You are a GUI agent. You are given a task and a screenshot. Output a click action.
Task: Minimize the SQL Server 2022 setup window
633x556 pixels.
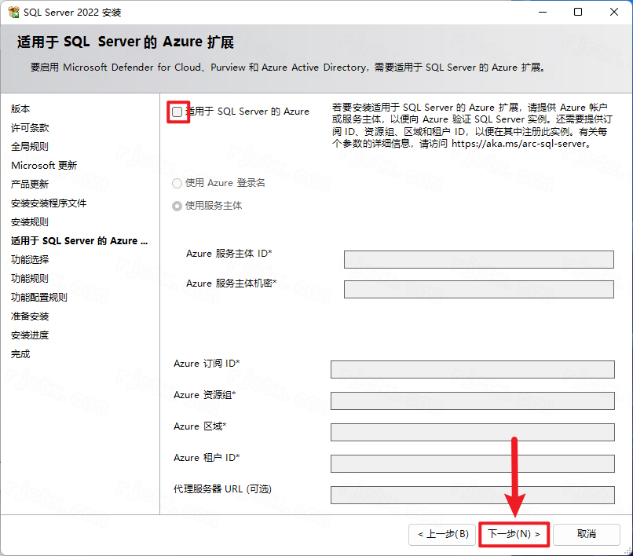[x=543, y=12]
